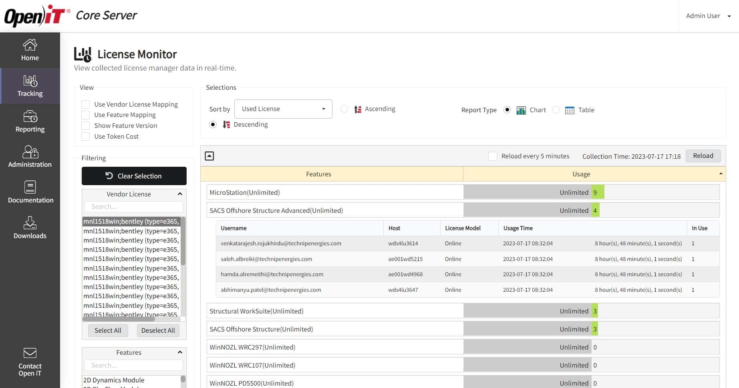739x388 pixels.
Task: Sort by Features column header
Action: [332, 174]
